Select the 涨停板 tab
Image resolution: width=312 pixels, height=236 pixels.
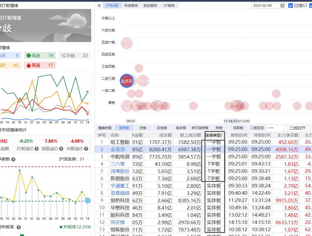pos(124,128)
